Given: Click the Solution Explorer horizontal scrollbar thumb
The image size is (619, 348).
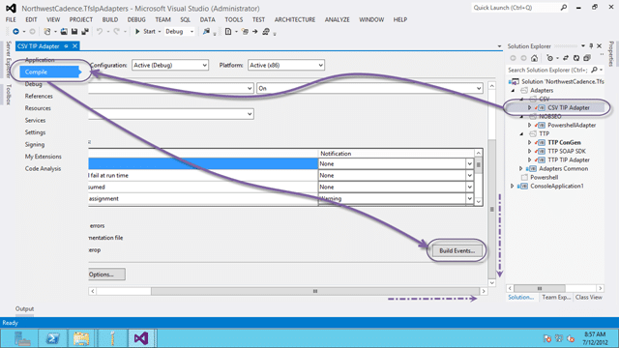Looking at the screenshot, I should tap(540, 288).
